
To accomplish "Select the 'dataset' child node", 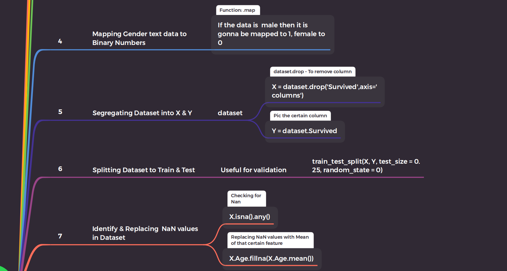I will tap(230, 113).
